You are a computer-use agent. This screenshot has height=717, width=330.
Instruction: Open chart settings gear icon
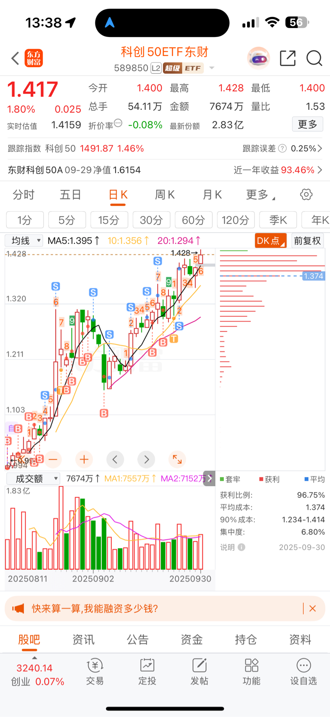click(x=306, y=195)
